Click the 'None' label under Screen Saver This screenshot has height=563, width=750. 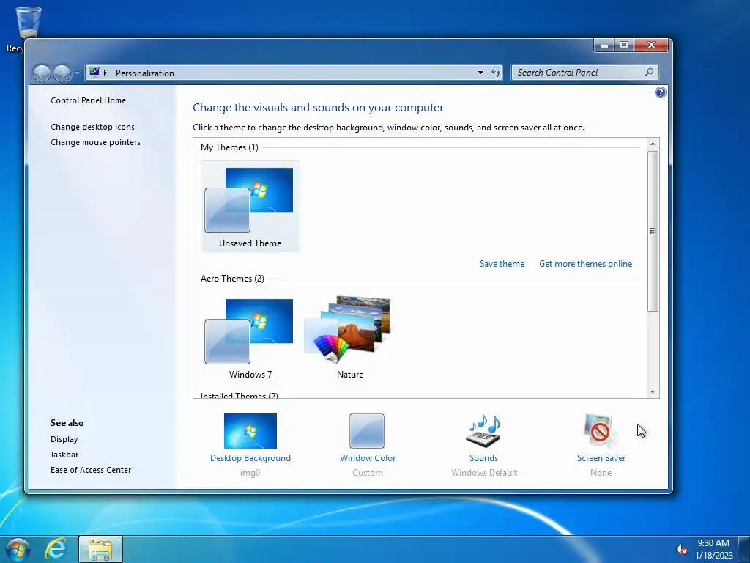pyautogui.click(x=601, y=473)
